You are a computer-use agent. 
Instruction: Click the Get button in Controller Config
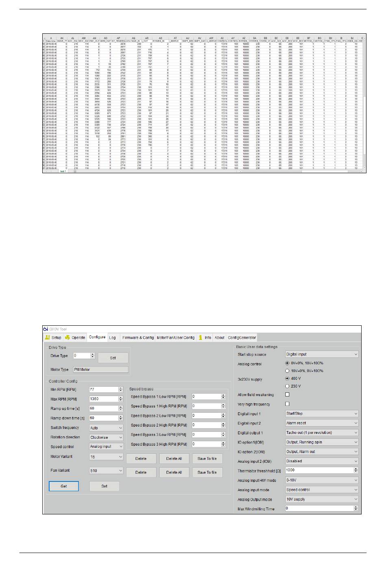tap(64, 486)
